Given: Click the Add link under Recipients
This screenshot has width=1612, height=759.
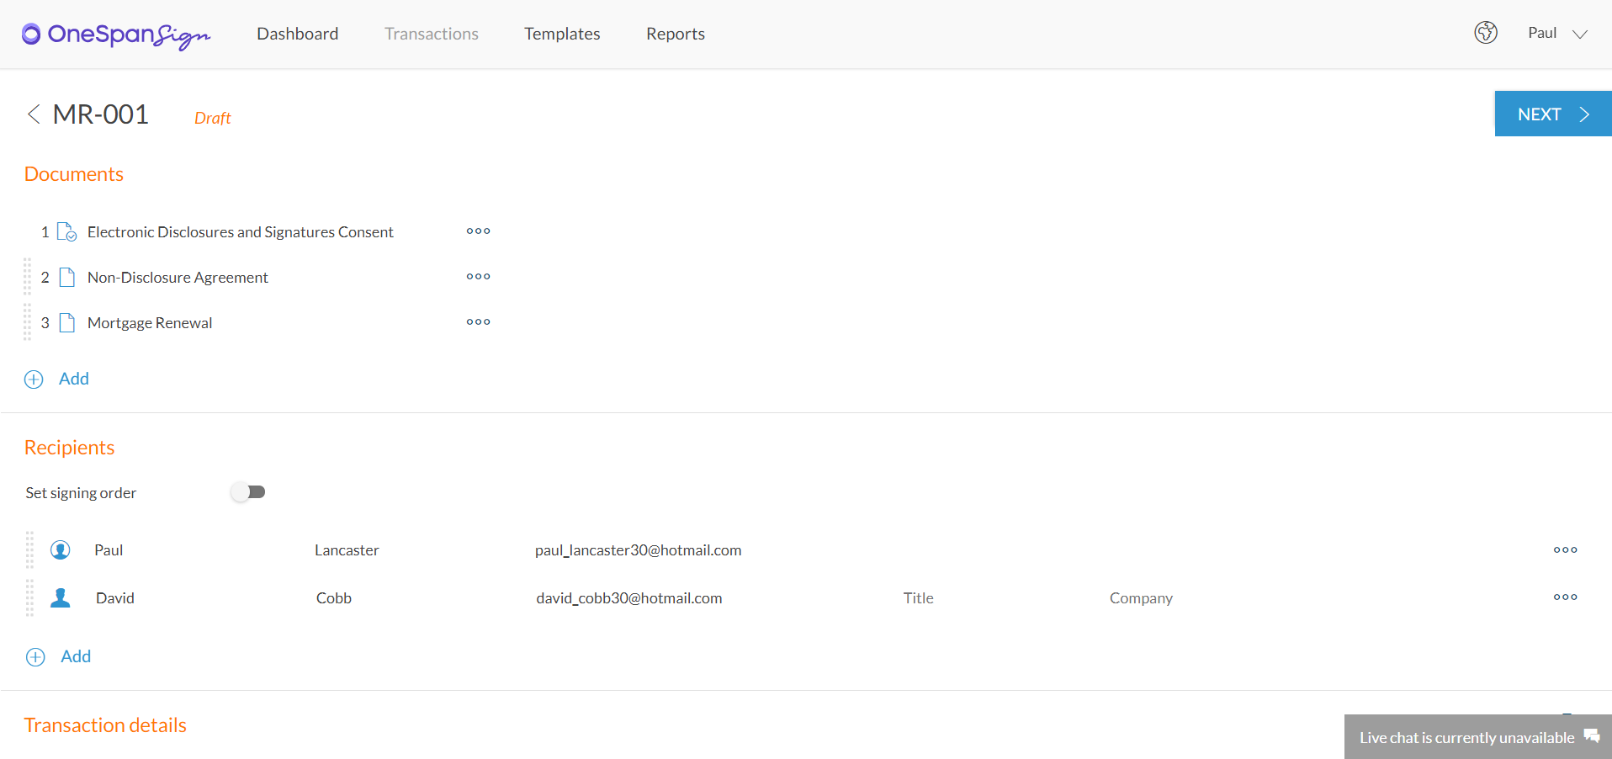Looking at the screenshot, I should [76, 656].
